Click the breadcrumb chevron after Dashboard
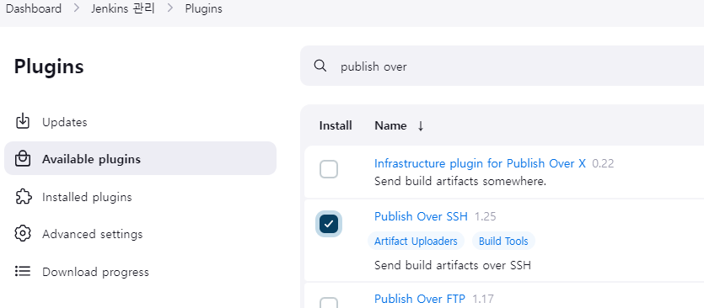 [77, 8]
